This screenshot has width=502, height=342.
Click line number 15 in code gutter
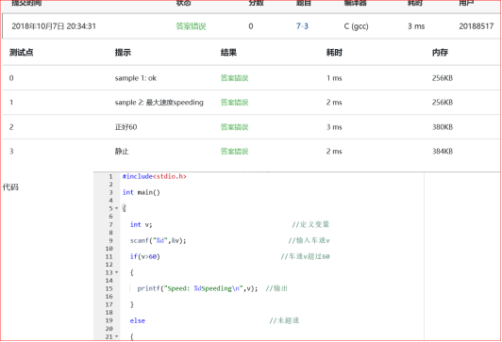tap(109, 288)
